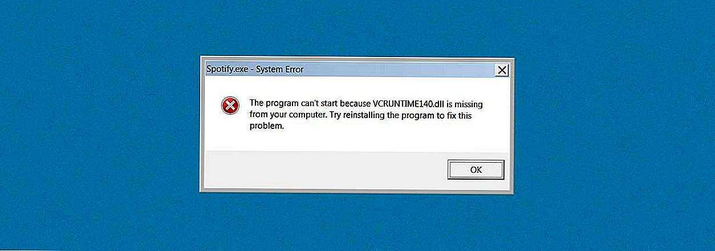Click the 'System Error' words in title
The height and width of the screenshot is (251, 715).
point(280,70)
